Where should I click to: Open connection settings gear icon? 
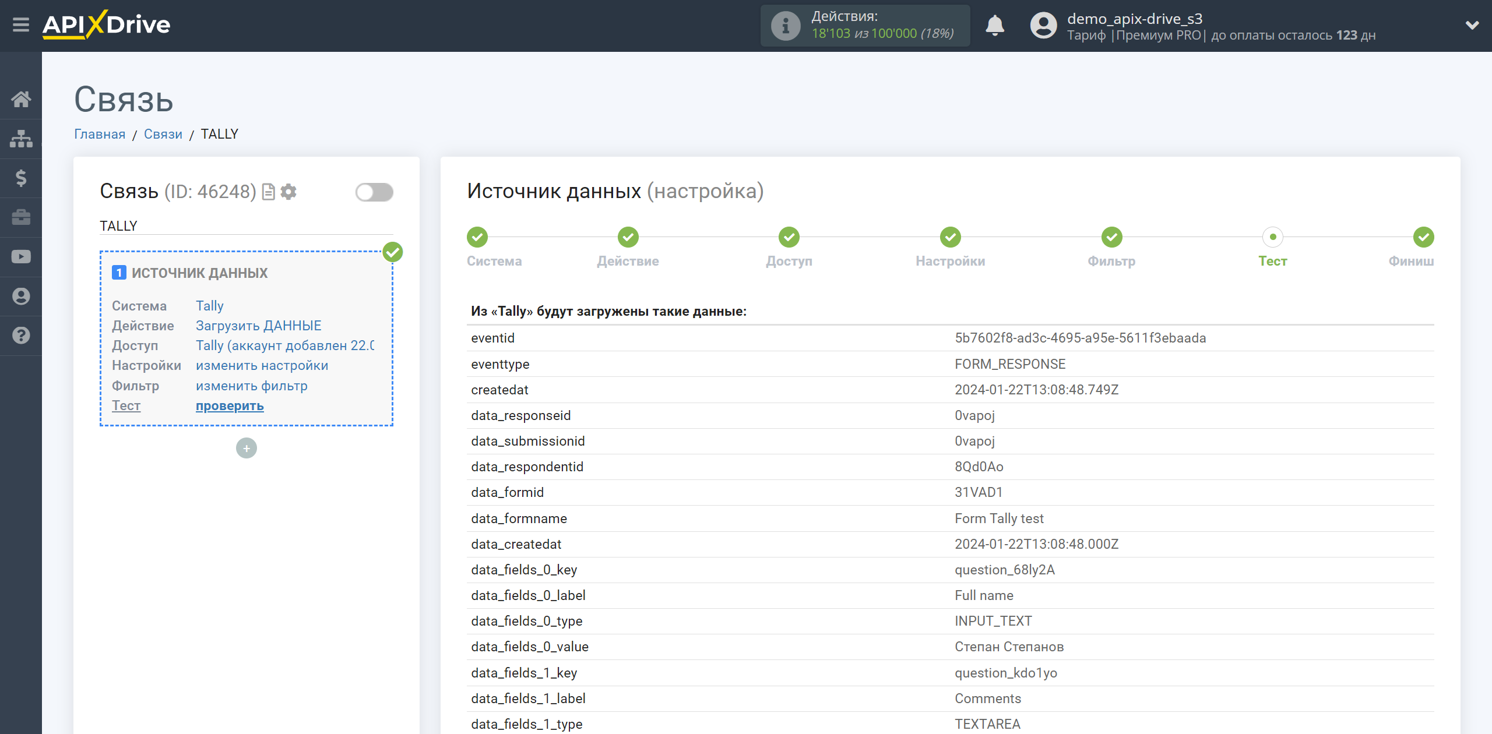pos(288,192)
